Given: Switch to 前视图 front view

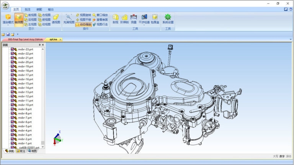Looking at the screenshot, I should 31,15.
